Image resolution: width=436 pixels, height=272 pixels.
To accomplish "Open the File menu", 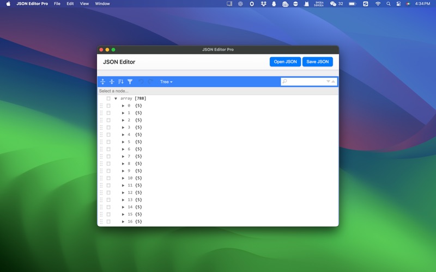I will coord(57,4).
